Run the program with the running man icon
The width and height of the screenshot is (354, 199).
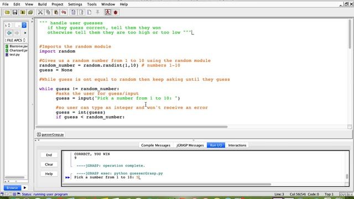[108, 12]
